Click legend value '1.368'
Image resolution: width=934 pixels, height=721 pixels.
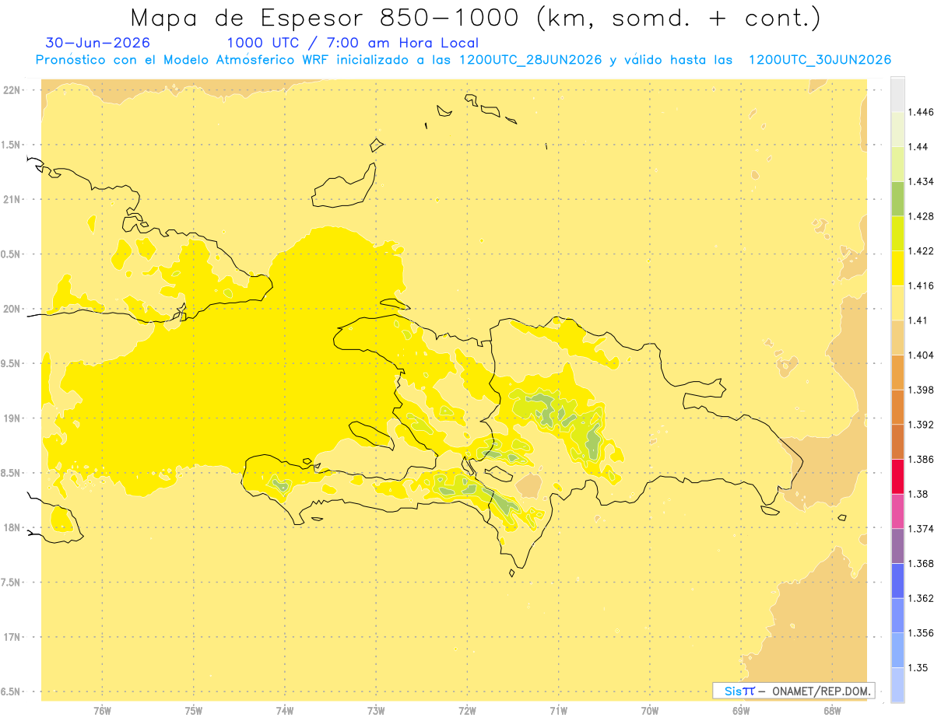tap(922, 563)
